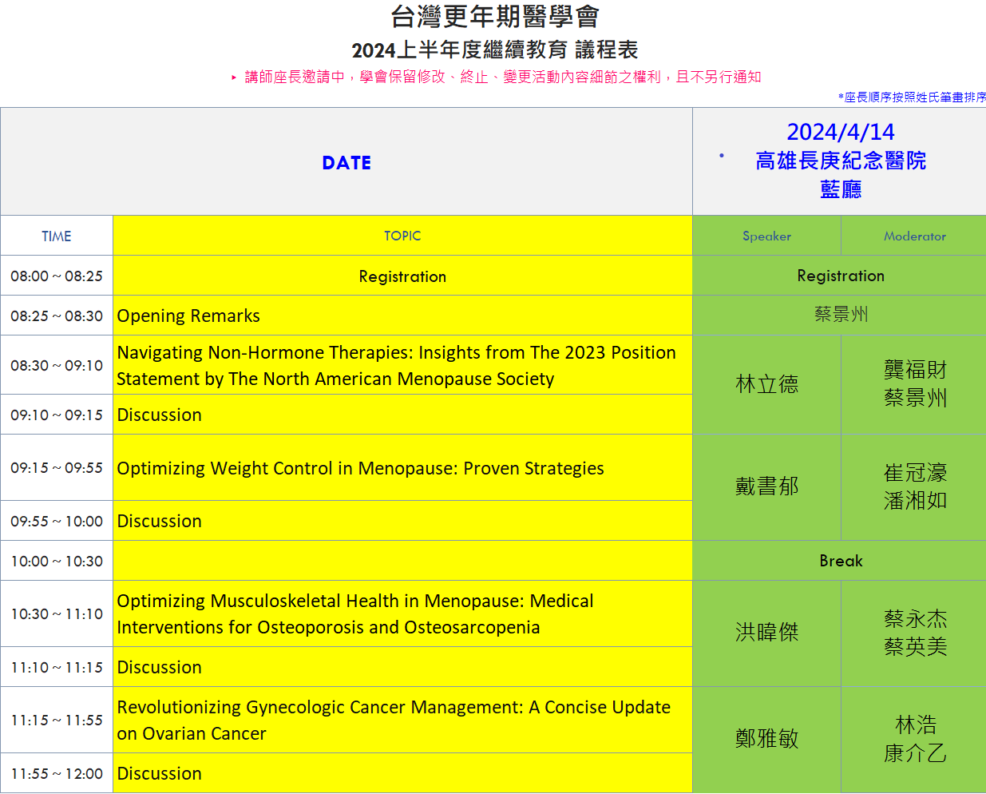Click the yellow TOPIC column header

pyautogui.click(x=402, y=236)
